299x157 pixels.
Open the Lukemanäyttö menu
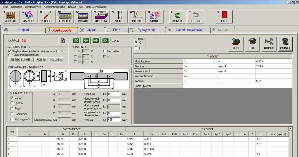(33, 7)
